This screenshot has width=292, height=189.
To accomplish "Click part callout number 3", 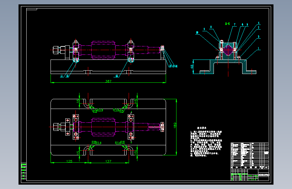I will click(x=258, y=28).
